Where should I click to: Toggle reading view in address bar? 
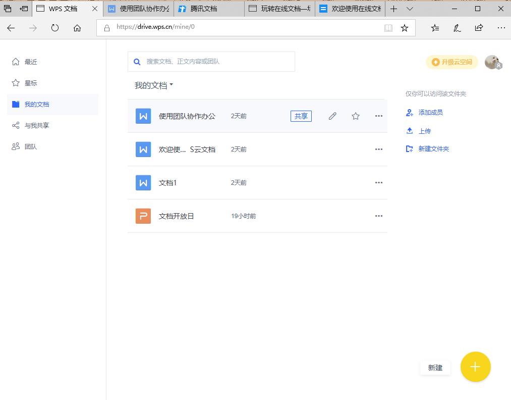tap(388, 28)
